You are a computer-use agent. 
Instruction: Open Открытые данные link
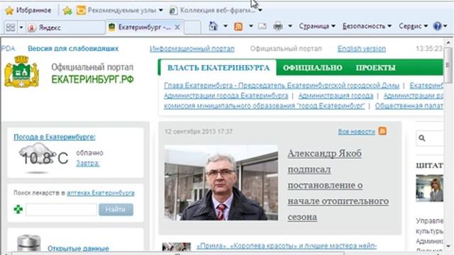point(78,249)
